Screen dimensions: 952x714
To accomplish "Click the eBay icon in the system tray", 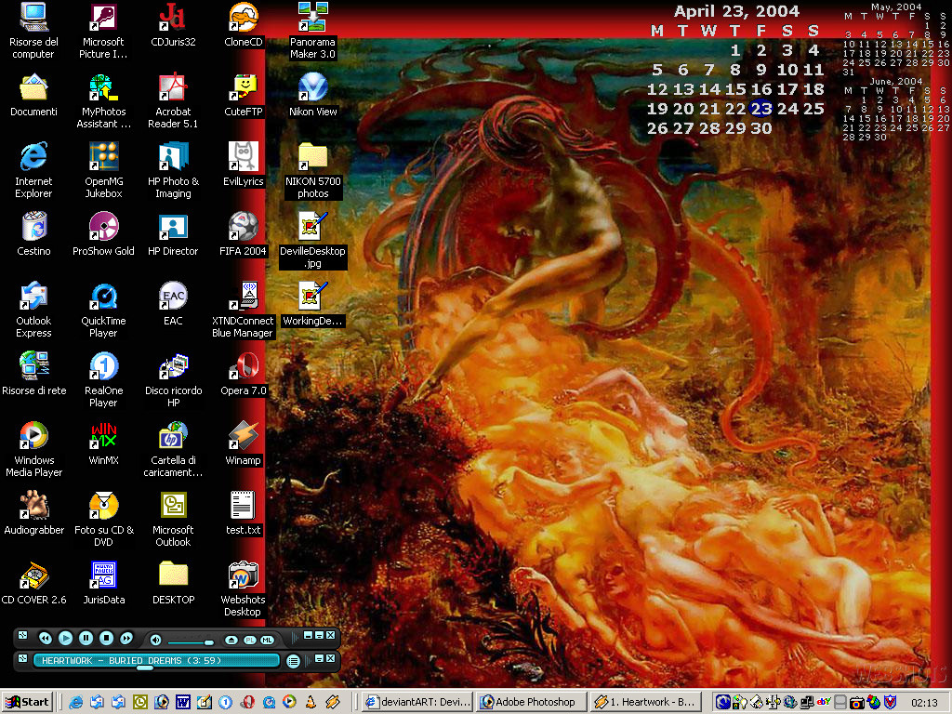I will click(824, 702).
